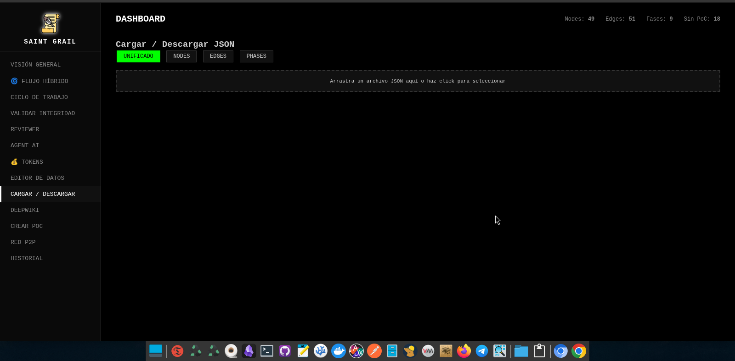Open GitHub Desktop in the dock
The height and width of the screenshot is (361, 735).
point(285,351)
